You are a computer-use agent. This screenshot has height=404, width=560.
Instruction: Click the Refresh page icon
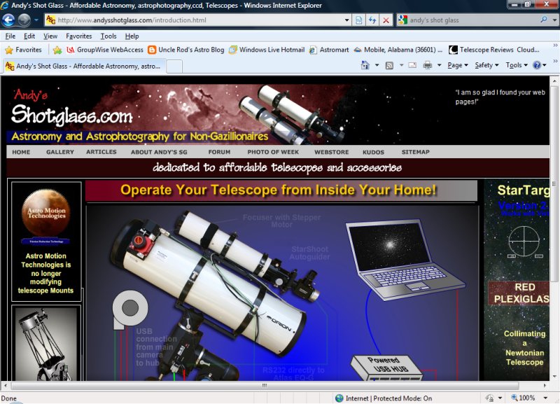click(372, 20)
